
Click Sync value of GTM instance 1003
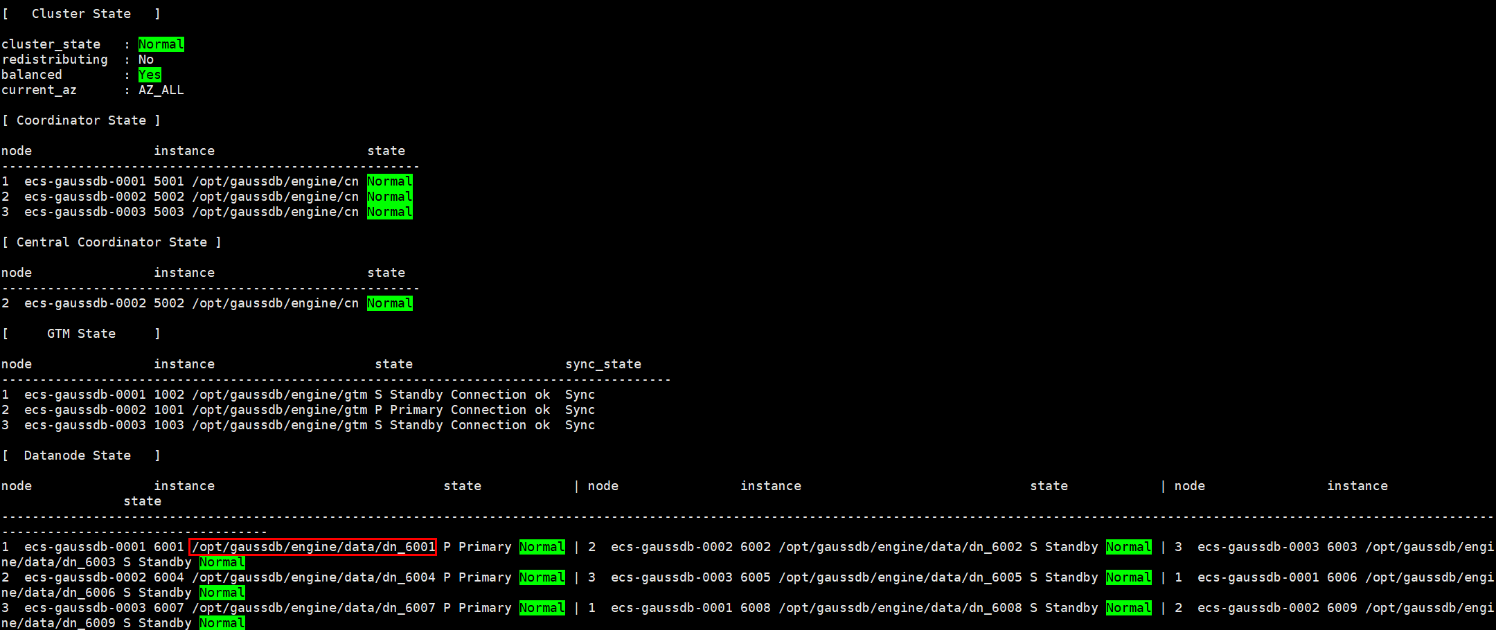tap(580, 425)
